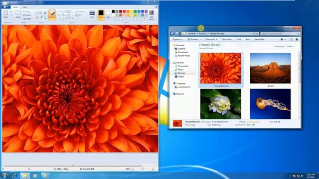Screen dimensions: 319x179
Task: Select the Desert picture thumbnail
Action: (x=270, y=69)
